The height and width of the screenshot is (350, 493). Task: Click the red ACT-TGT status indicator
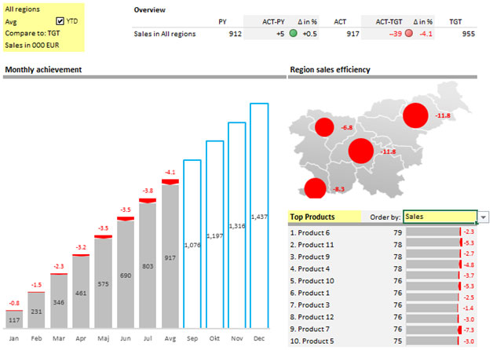(x=409, y=33)
